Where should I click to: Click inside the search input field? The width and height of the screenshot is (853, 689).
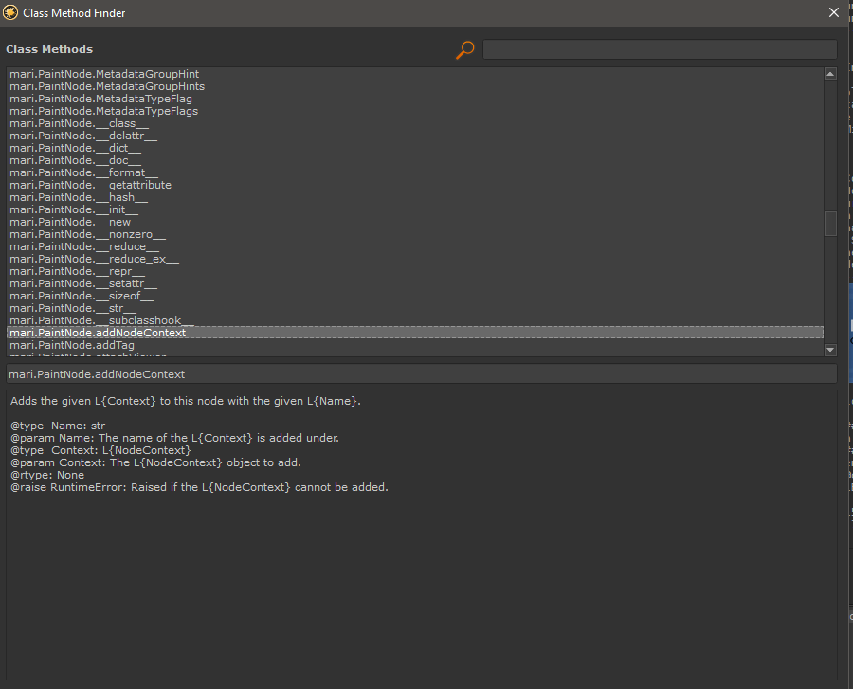(x=660, y=48)
